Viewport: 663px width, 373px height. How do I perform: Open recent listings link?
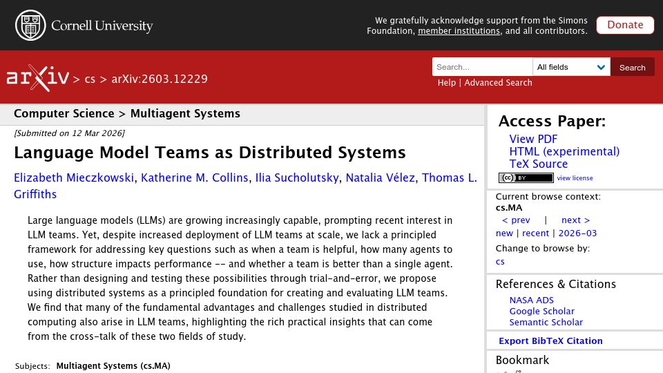coord(535,233)
